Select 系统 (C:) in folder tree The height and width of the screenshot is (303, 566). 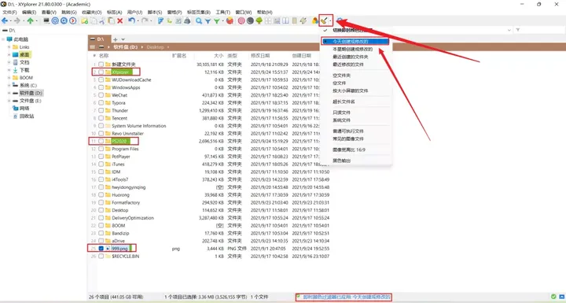(28, 85)
